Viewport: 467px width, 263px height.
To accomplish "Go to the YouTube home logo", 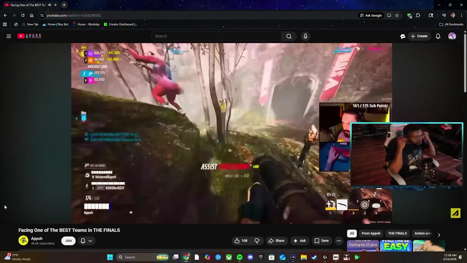I will [30, 36].
